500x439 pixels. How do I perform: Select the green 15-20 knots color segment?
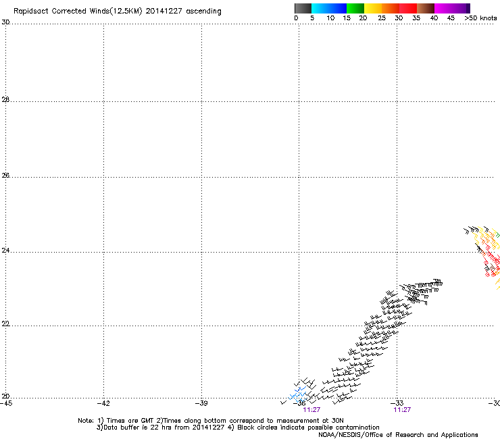pyautogui.click(x=355, y=8)
